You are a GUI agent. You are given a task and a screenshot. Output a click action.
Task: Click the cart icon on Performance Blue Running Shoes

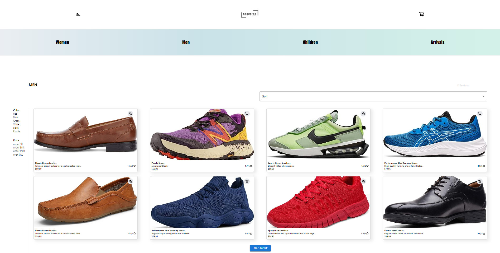tap(480, 114)
